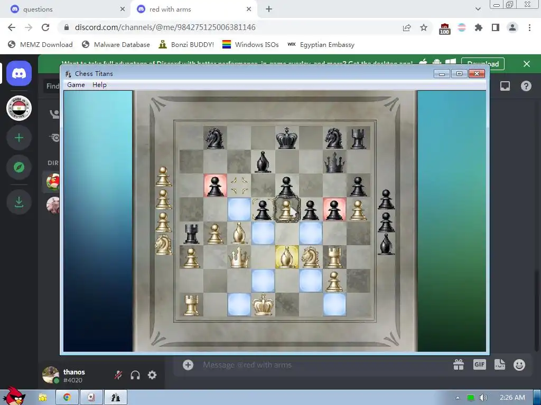Open the tab search dropdown chevron
The image size is (541, 405).
click(x=478, y=9)
